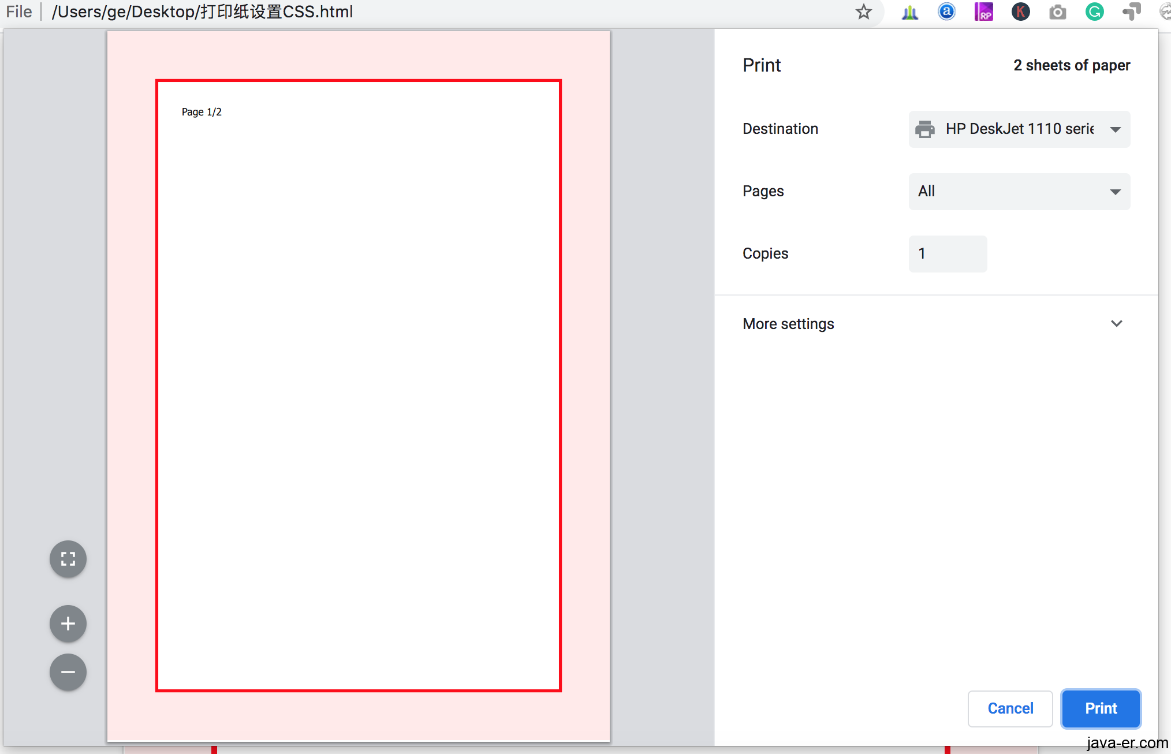Zoom out of the print preview

(68, 672)
